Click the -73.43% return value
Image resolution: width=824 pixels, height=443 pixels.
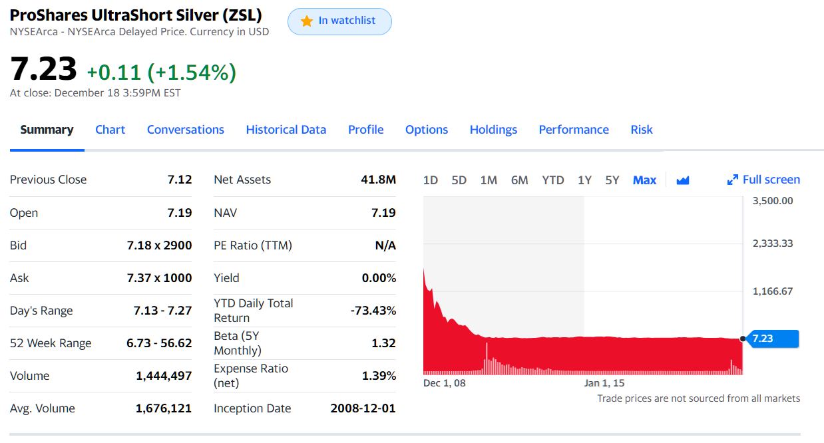(x=373, y=311)
